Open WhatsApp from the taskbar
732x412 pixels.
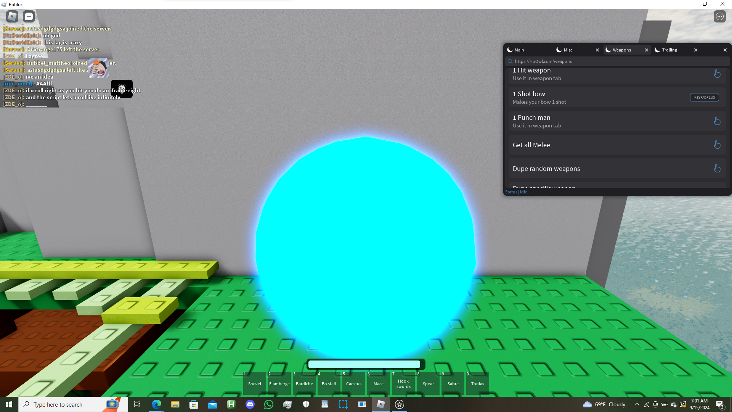pyautogui.click(x=268, y=404)
